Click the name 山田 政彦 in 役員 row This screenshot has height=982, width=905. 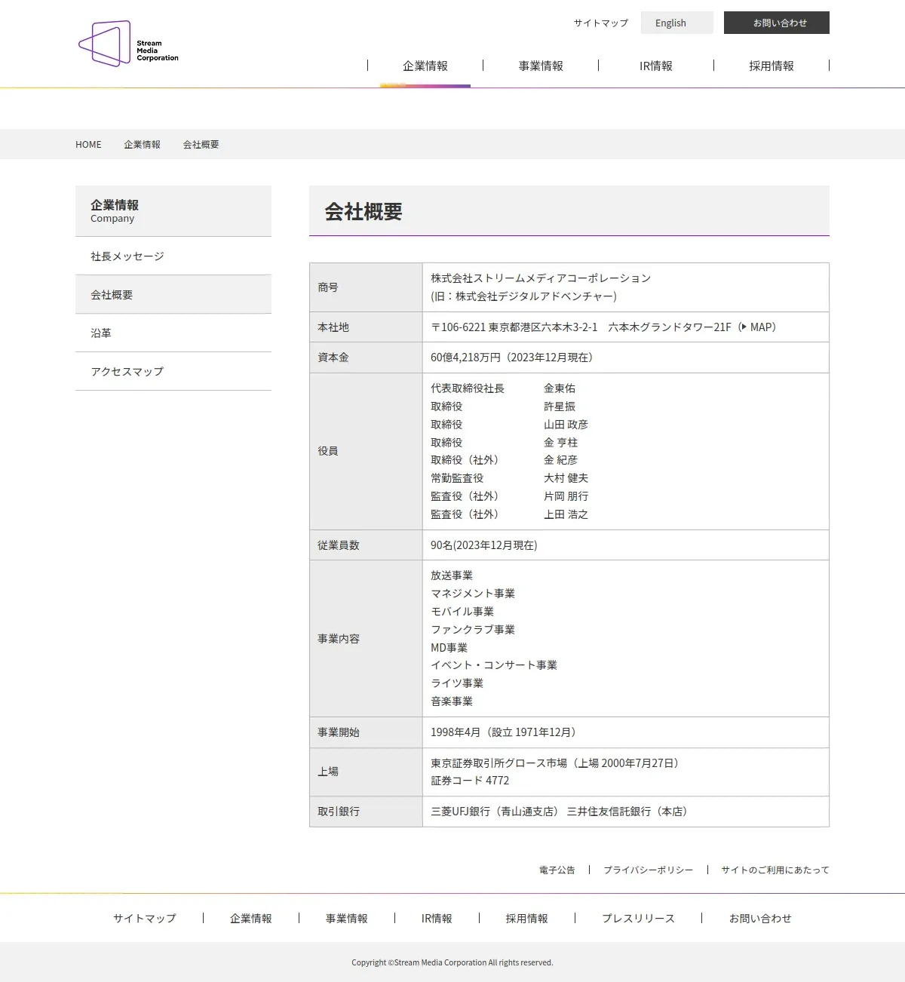[566, 425]
